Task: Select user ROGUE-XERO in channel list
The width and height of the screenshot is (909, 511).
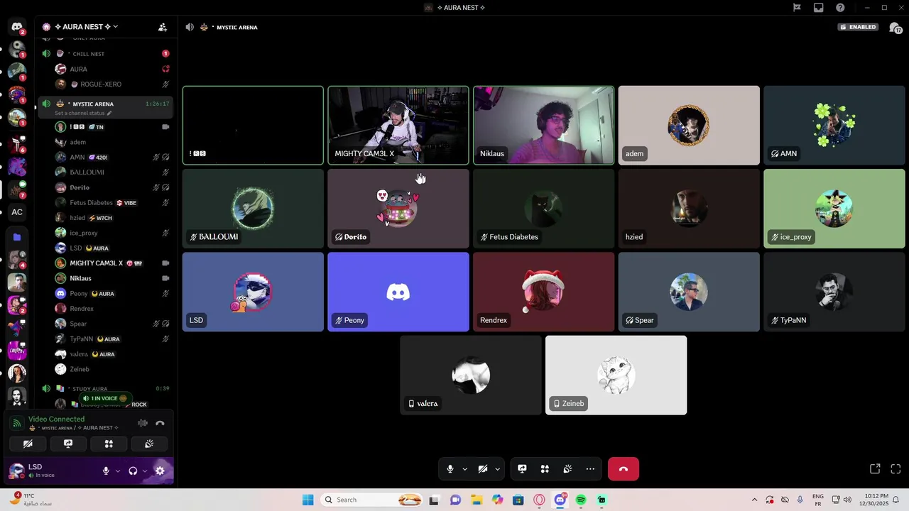Action: 112,84
